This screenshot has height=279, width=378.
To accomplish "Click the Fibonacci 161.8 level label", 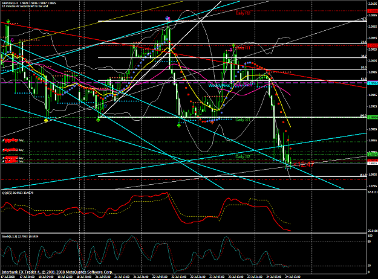I will (363, 175).
